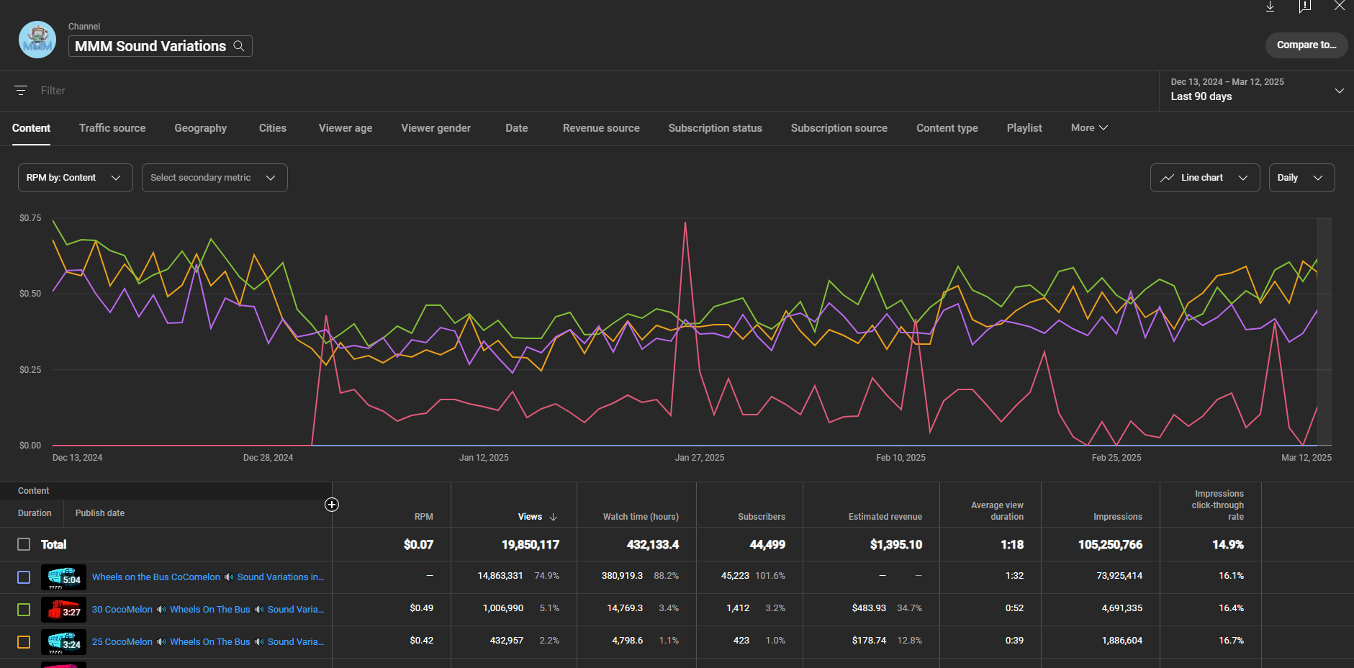
Task: Switch to the Playlist tab
Action: (1024, 128)
